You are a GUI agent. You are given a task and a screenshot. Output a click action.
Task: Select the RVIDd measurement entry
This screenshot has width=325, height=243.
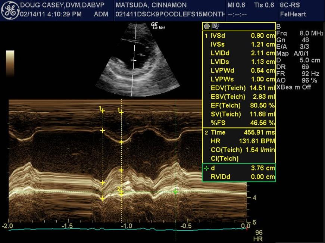(x=239, y=177)
